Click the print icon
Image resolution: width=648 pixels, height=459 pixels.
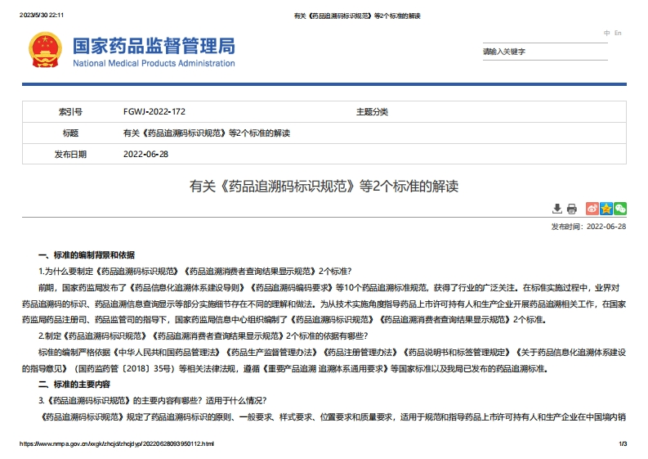point(572,209)
